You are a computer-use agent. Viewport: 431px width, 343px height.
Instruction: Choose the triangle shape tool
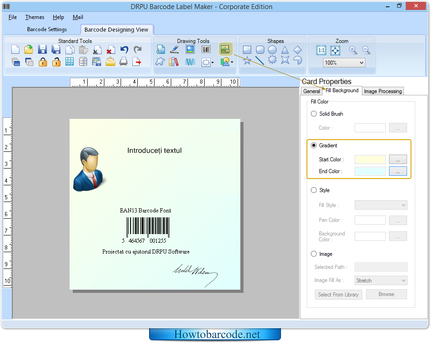click(285, 50)
